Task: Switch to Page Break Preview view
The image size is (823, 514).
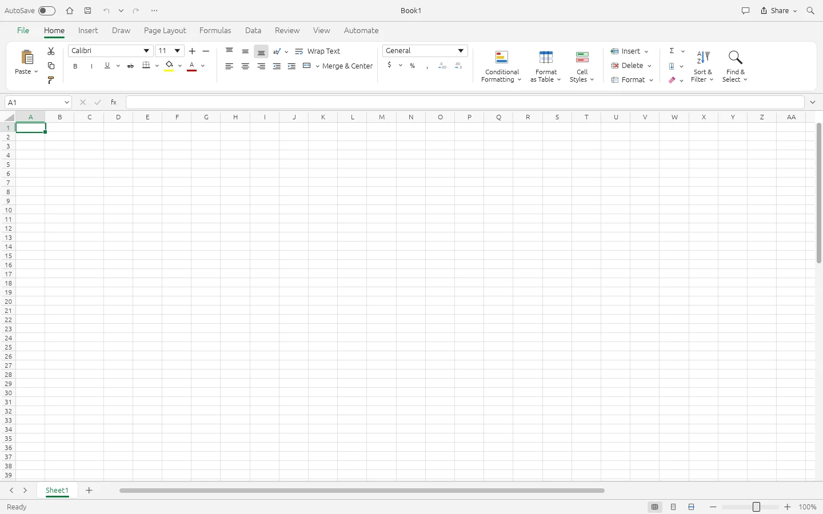Action: click(692, 507)
